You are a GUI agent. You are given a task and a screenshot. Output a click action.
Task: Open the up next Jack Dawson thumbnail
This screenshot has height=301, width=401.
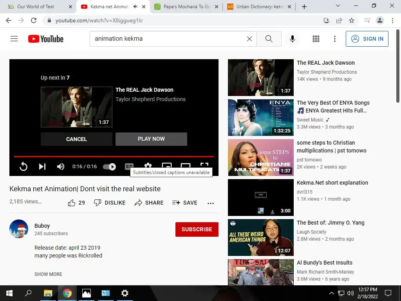pyautogui.click(x=76, y=107)
